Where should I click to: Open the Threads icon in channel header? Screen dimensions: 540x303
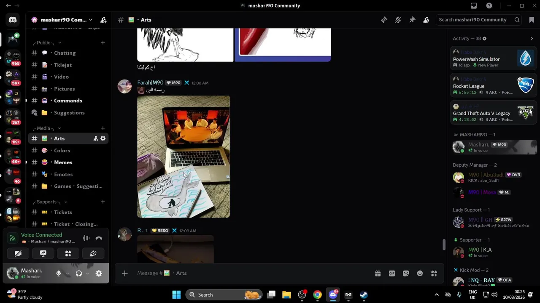(384, 20)
